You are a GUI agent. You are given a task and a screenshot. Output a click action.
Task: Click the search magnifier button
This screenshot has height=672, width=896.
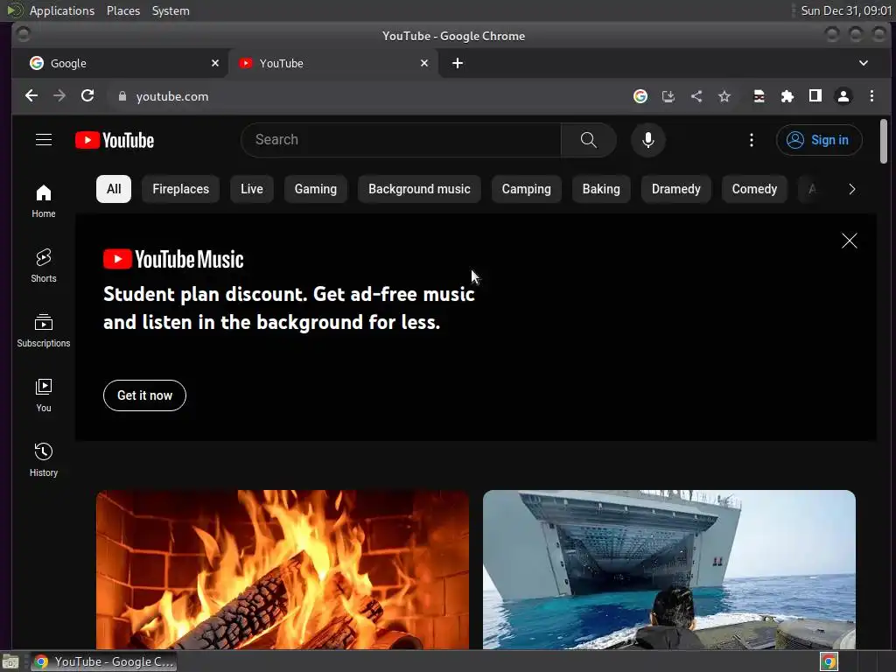589,140
